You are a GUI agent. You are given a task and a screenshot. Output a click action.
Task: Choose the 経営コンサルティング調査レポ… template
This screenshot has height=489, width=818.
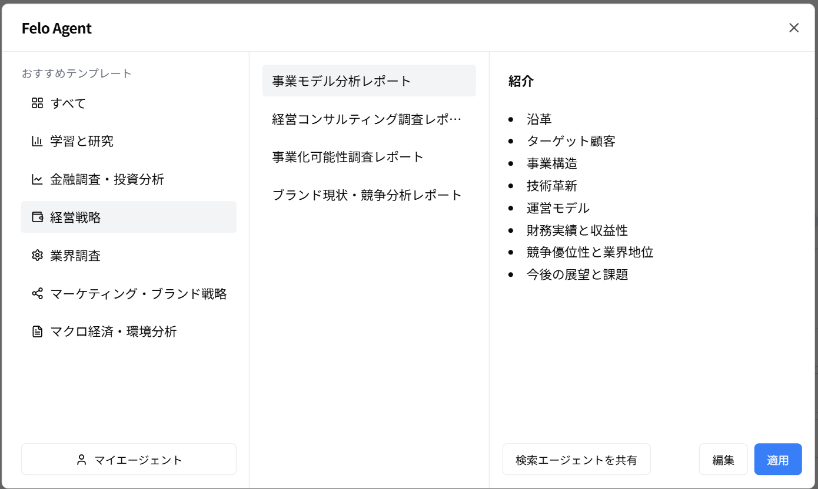pos(369,119)
